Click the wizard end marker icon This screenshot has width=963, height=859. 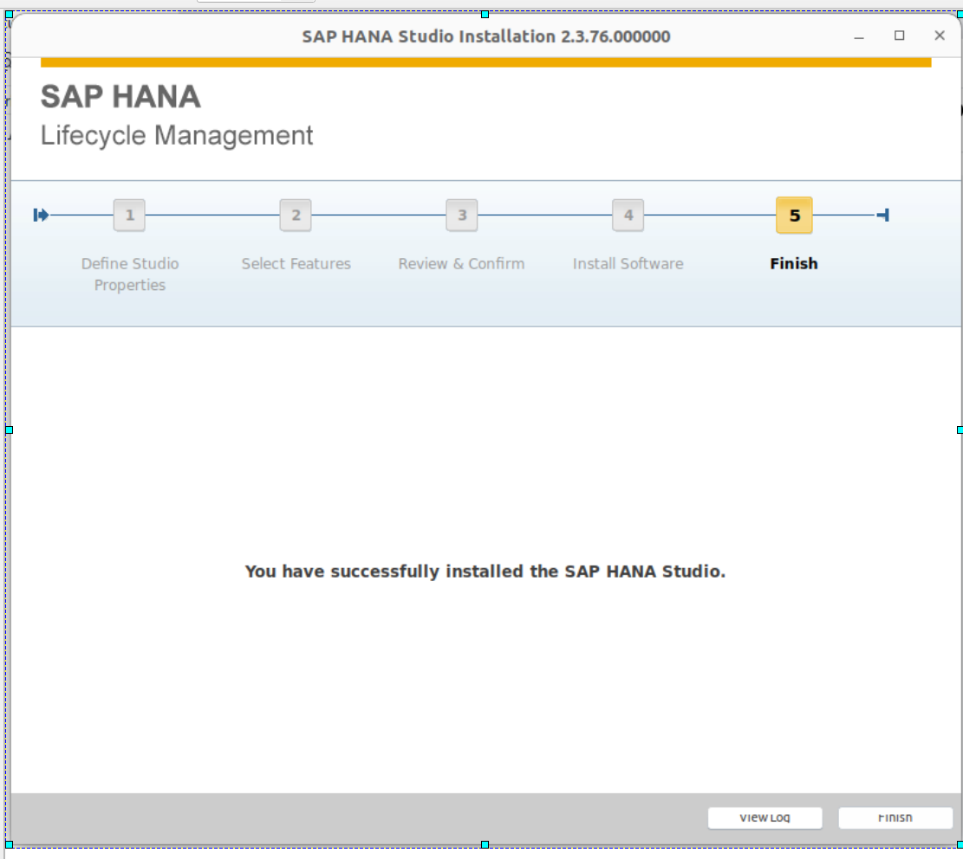click(x=883, y=216)
